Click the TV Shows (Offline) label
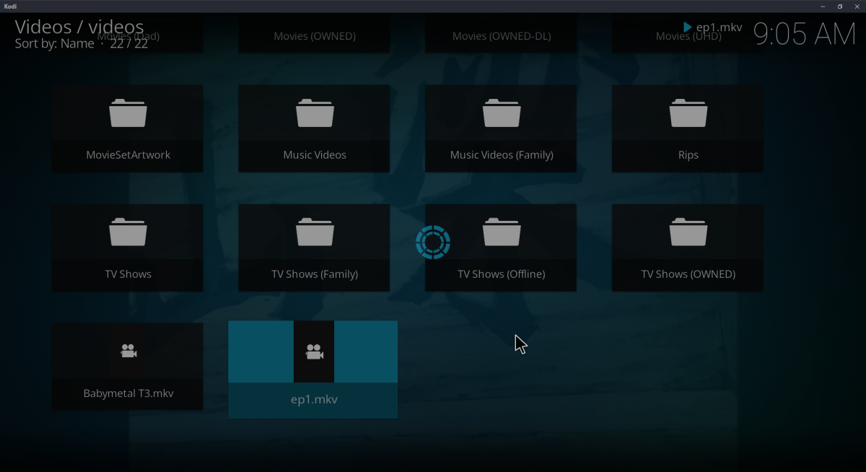The image size is (866, 472). tap(502, 274)
